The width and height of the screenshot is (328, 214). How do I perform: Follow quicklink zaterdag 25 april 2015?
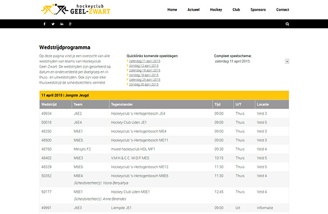pyautogui.click(x=145, y=80)
